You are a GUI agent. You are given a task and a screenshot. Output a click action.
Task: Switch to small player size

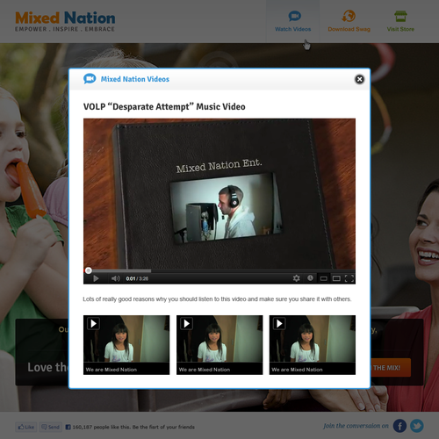pos(324,278)
